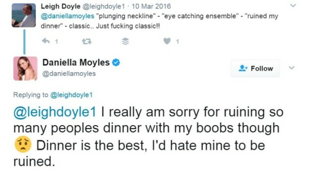Image resolution: width=313 pixels, height=174 pixels.
Task: Like Leigh Doyle's tweet with the heart
Action: 167,41
